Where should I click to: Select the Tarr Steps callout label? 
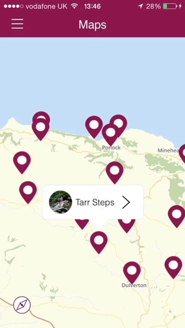tap(95, 202)
